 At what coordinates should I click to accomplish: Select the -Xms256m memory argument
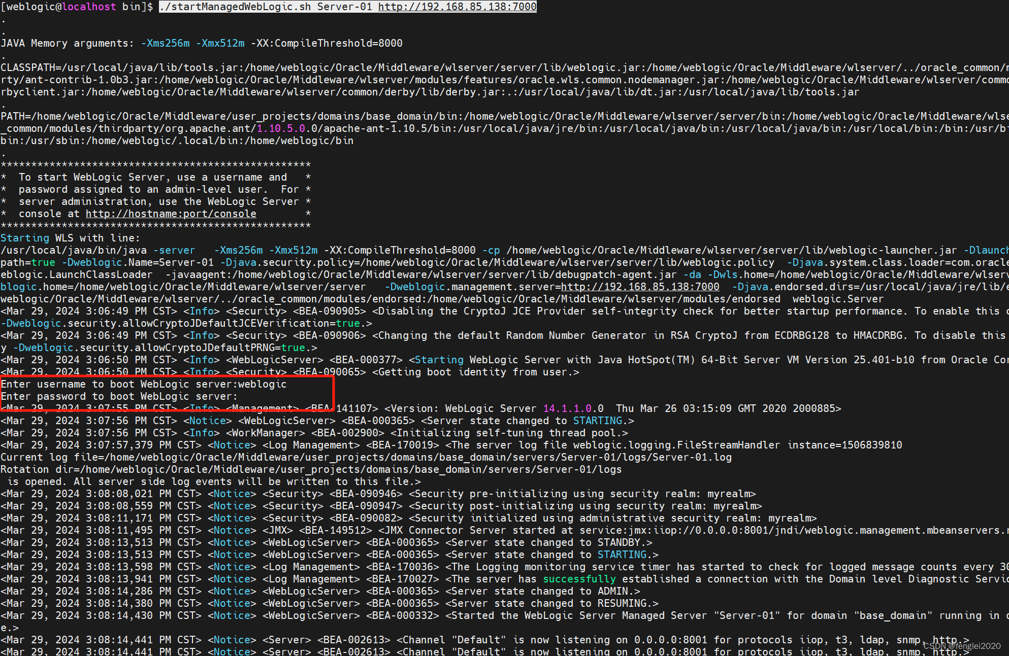pyautogui.click(x=165, y=43)
